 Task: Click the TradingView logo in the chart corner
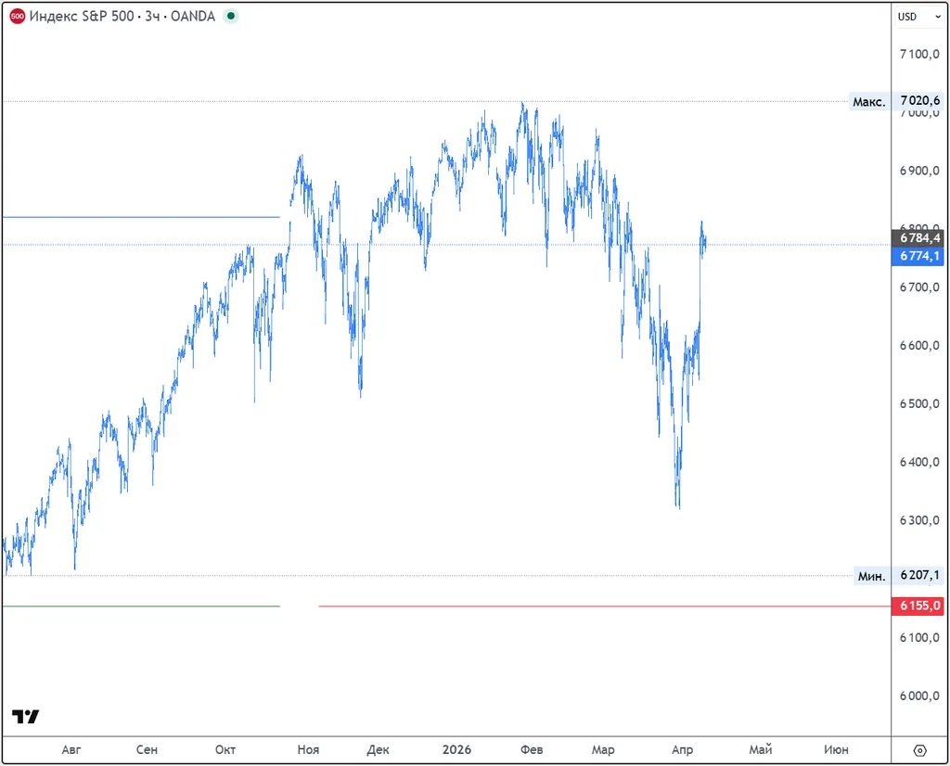click(x=26, y=717)
